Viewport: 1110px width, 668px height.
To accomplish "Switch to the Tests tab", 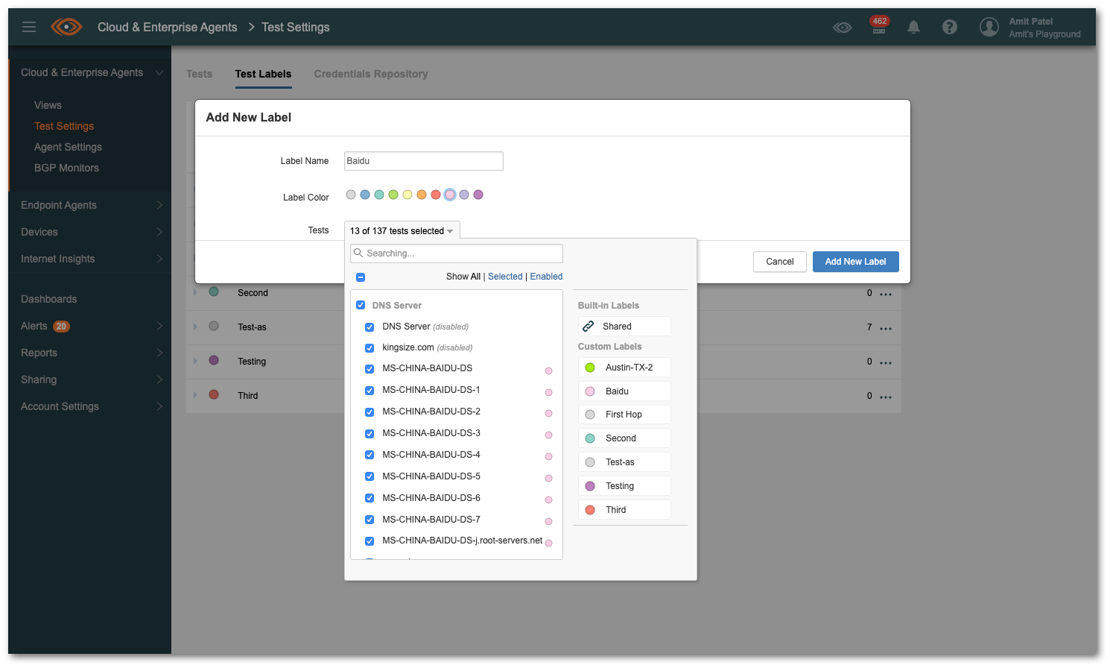I will point(199,74).
